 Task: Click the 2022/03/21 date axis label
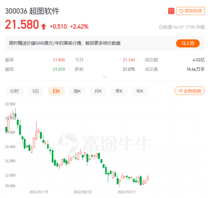(127, 192)
